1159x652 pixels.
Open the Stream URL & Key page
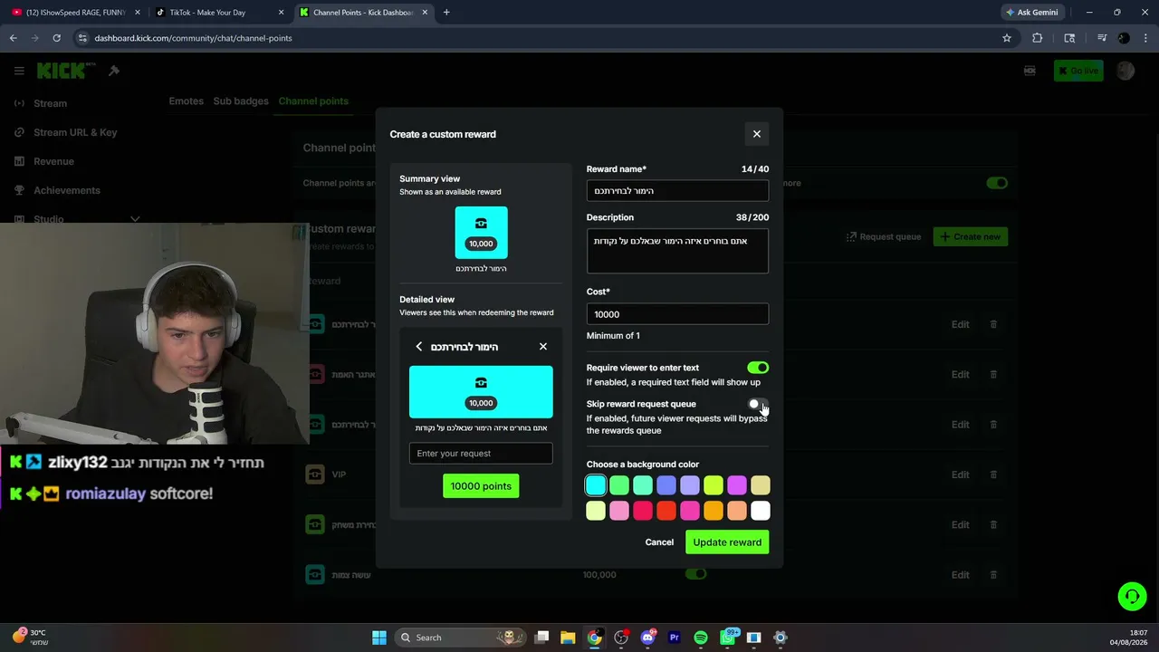75,132
